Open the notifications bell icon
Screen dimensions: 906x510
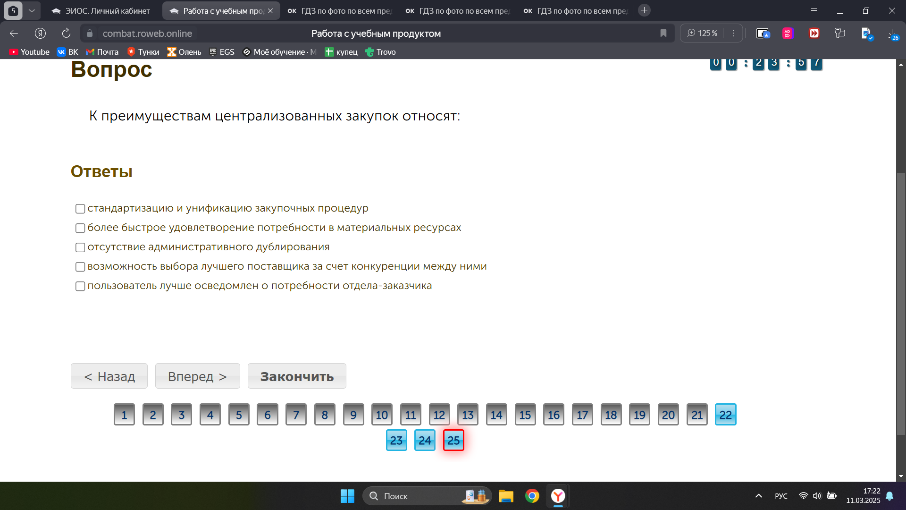click(889, 496)
